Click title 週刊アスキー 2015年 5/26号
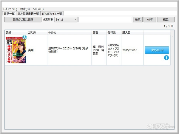 68,50
